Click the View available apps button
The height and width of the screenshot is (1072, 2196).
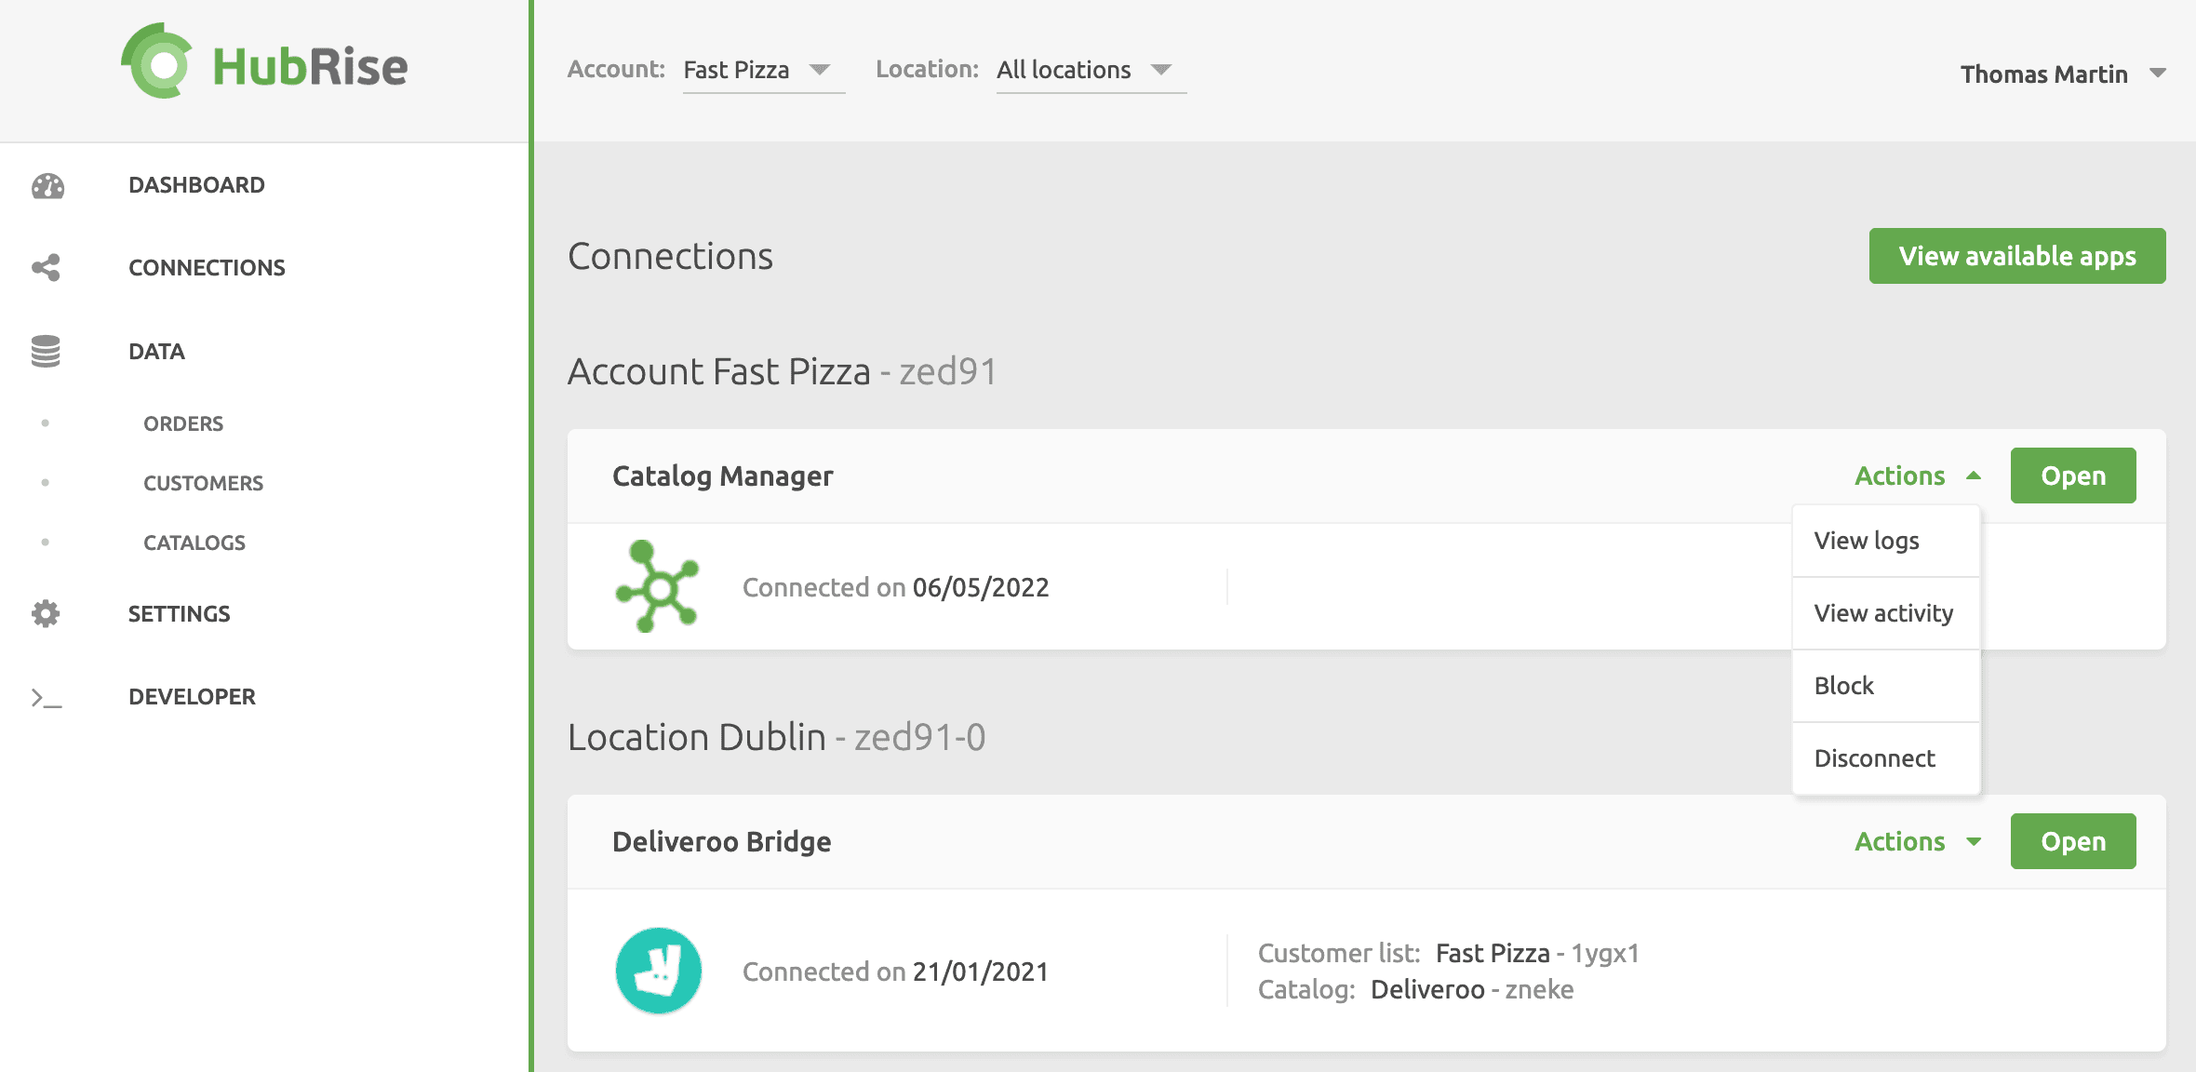(2016, 255)
